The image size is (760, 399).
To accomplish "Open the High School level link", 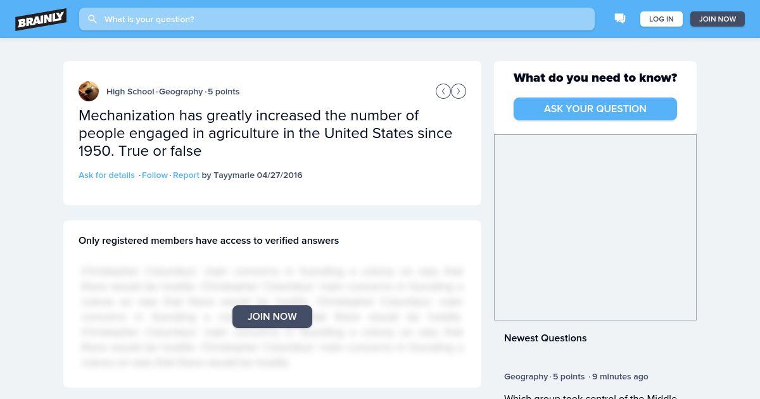I will [x=130, y=91].
